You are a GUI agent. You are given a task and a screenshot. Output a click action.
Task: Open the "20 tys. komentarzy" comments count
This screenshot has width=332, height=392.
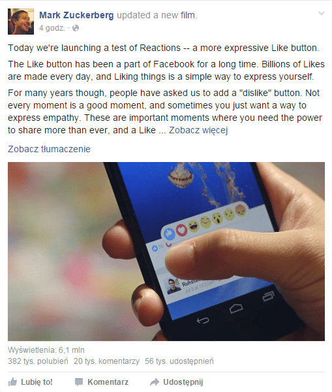pos(106,361)
